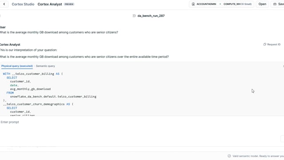Click the Open button
Screen dimensions: 284x160
pos(262,4)
